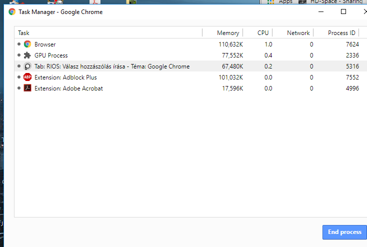Click memory value 77,552K
The width and height of the screenshot is (367, 247).
(x=232, y=55)
